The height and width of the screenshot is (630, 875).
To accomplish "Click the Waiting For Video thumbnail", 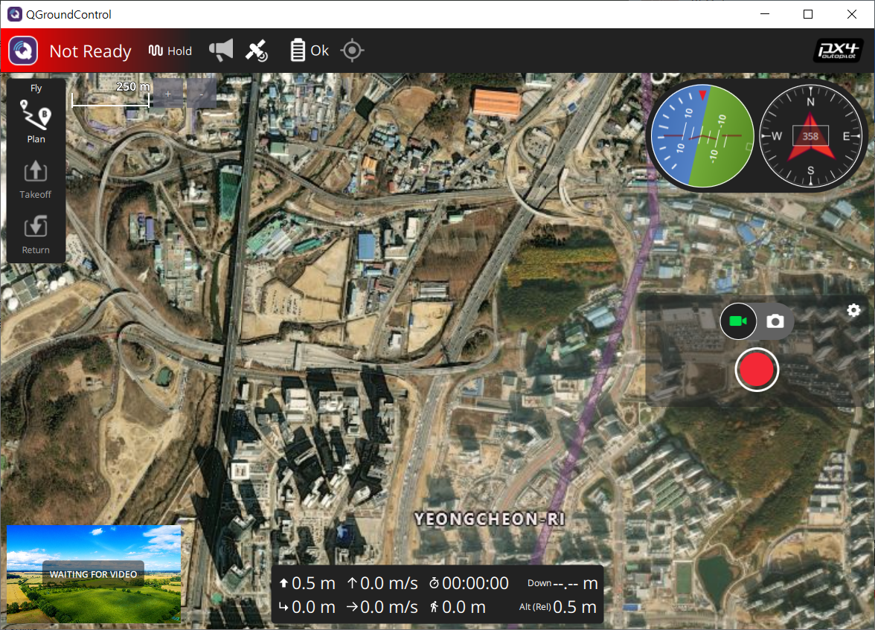I will tap(94, 573).
